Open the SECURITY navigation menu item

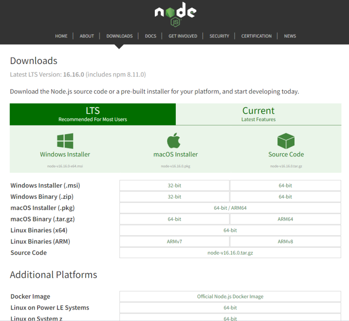click(219, 36)
